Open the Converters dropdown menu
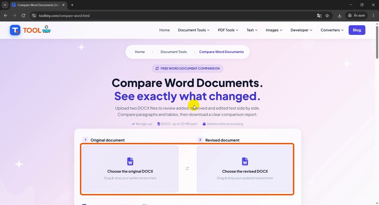379x205 pixels. pos(332,30)
